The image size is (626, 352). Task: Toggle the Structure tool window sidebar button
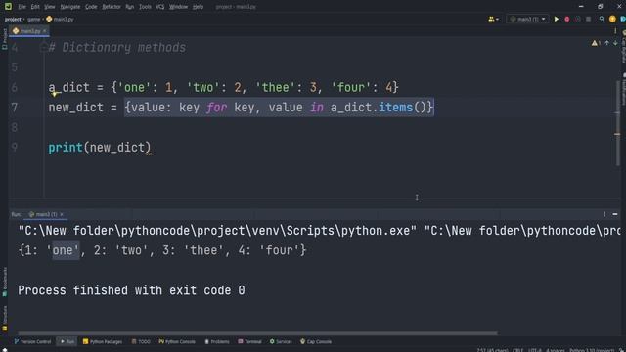pos(4,319)
